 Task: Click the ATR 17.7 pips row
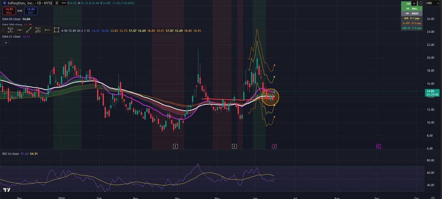412,18
